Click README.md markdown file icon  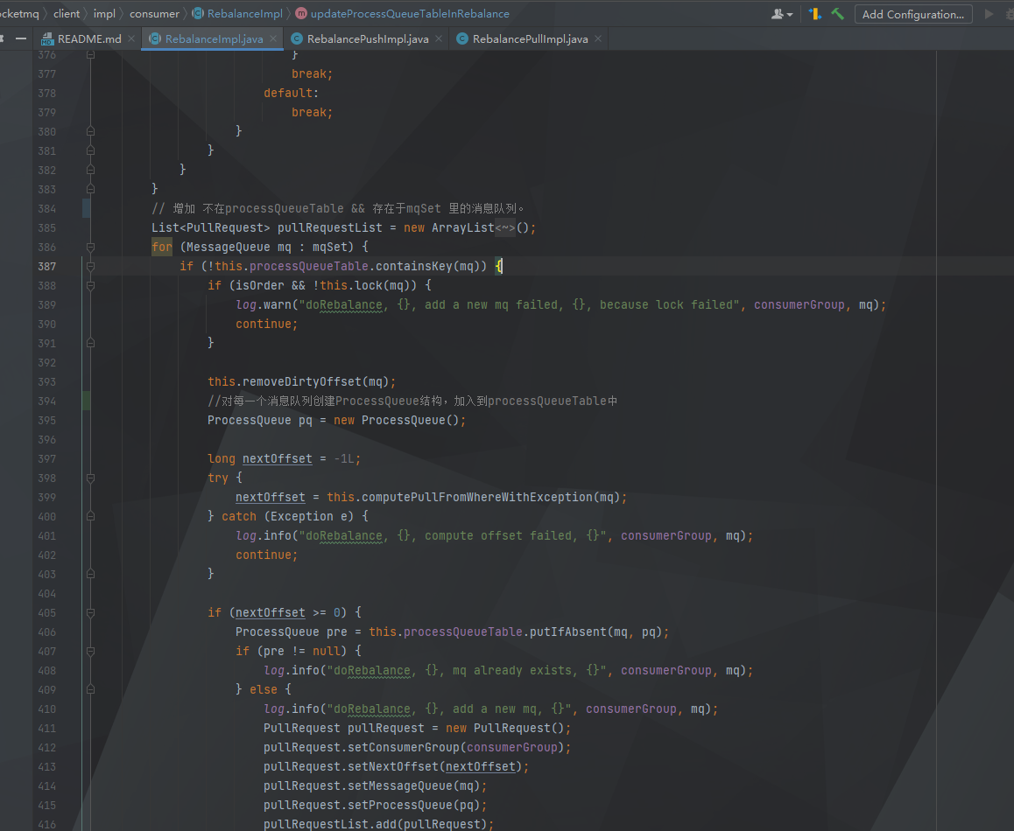coord(47,39)
